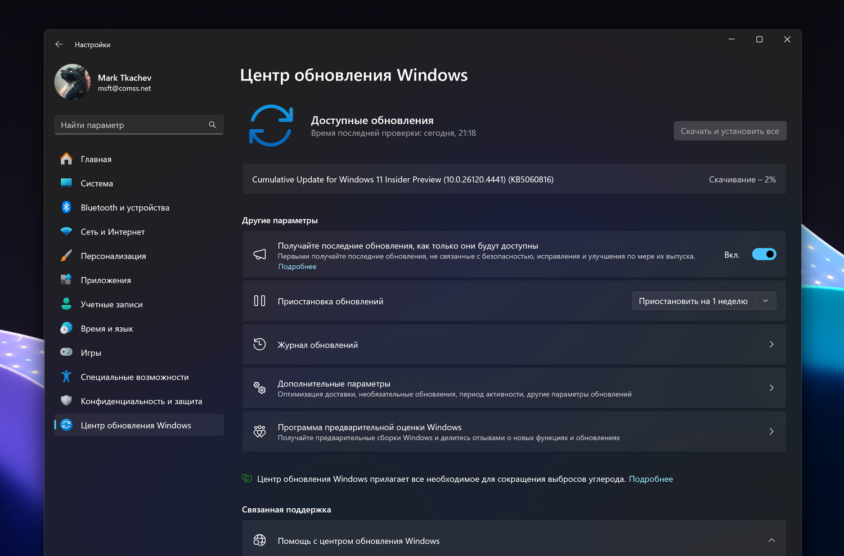Click the msft@comss.net account email
The height and width of the screenshot is (556, 844).
click(x=124, y=88)
